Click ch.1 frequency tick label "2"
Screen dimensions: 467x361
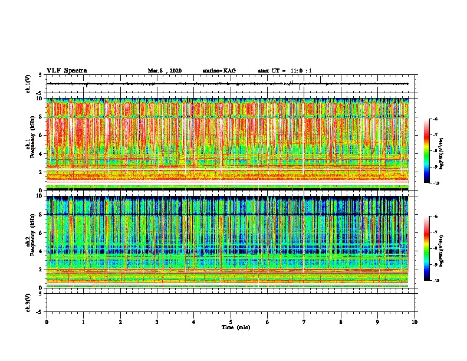[x=41, y=172]
